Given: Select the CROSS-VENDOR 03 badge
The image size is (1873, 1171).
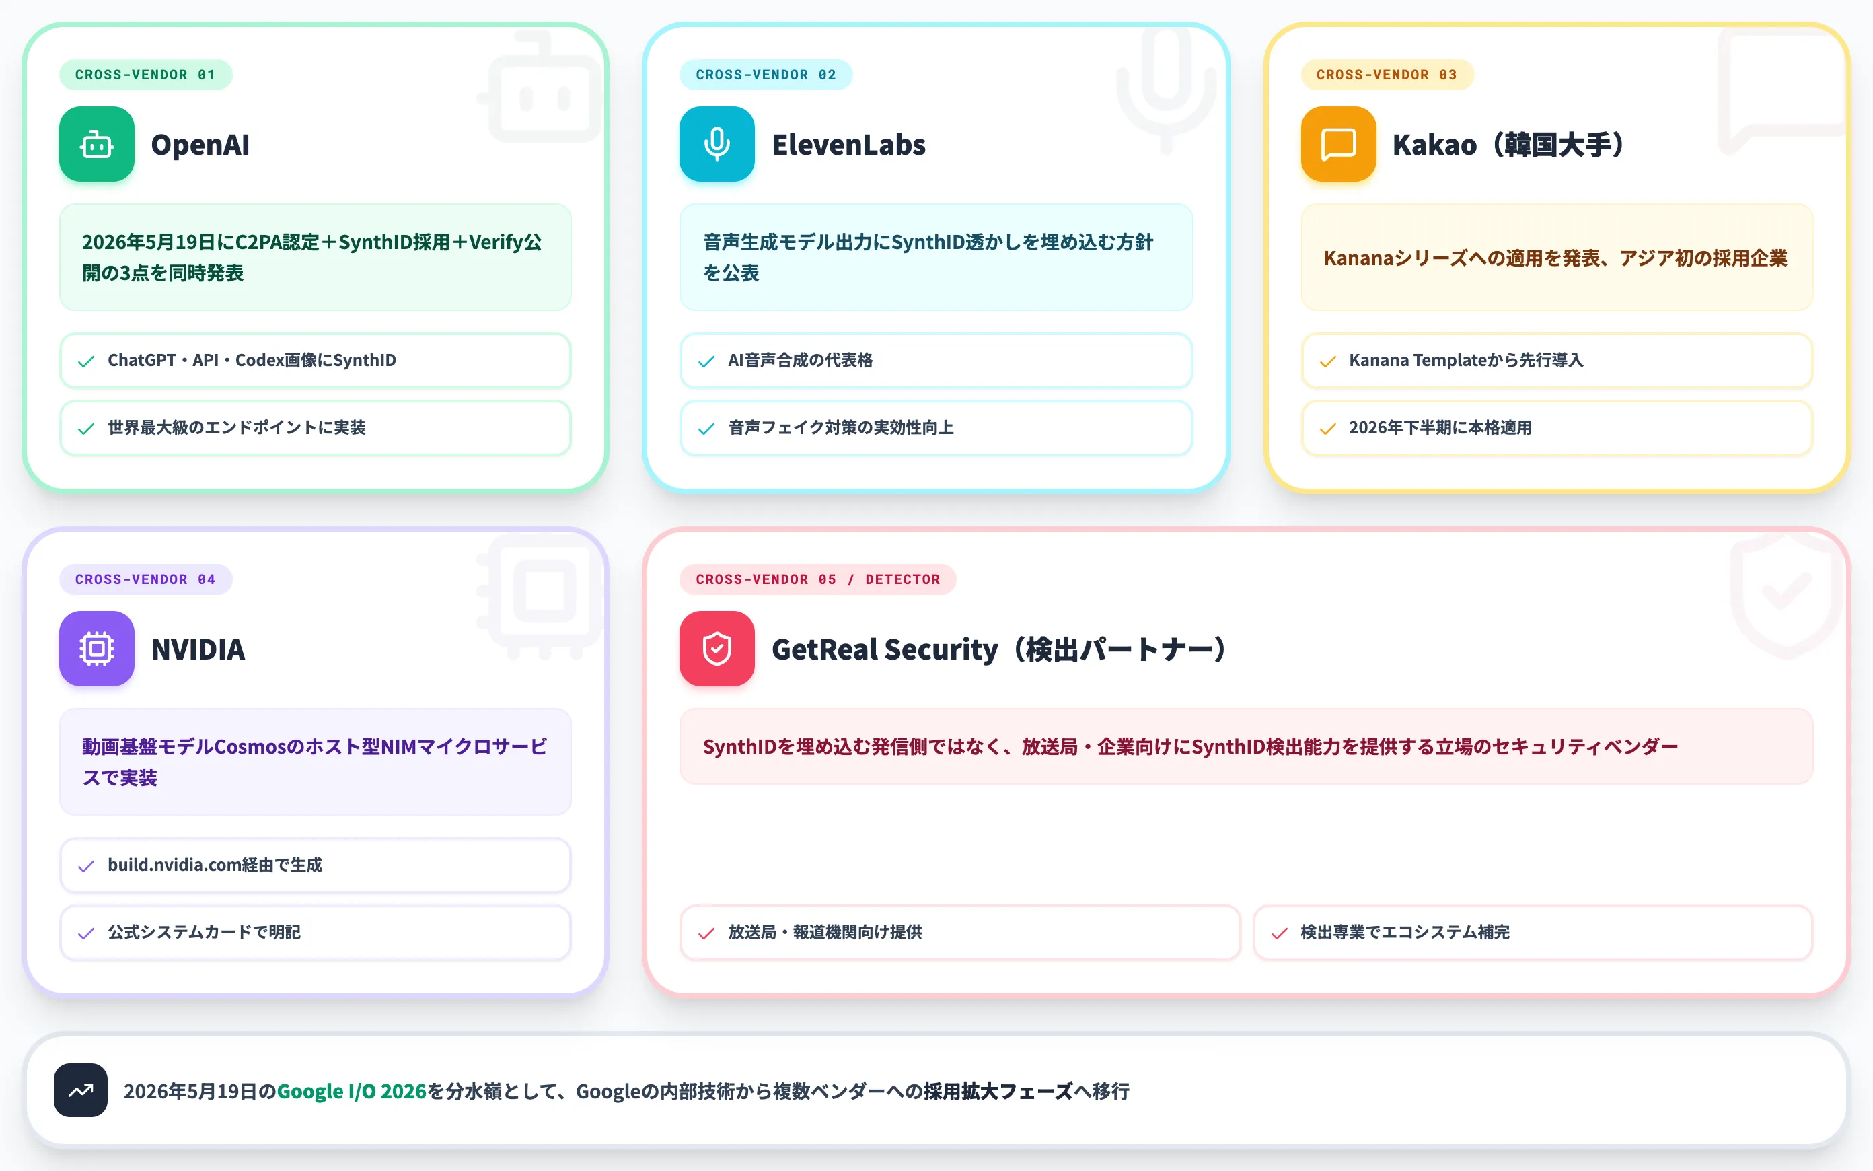Looking at the screenshot, I should coord(1387,75).
